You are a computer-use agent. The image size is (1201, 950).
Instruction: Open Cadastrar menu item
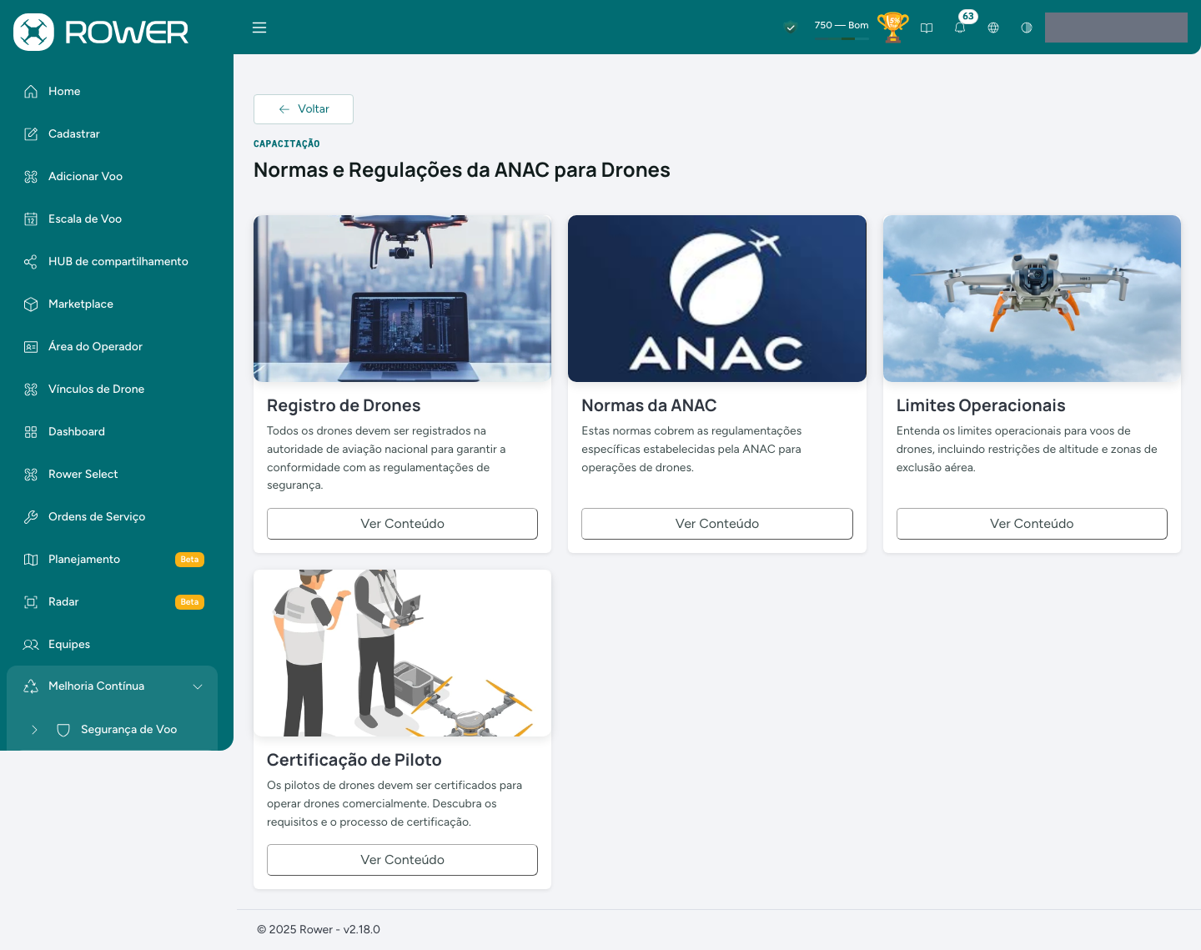pos(112,134)
